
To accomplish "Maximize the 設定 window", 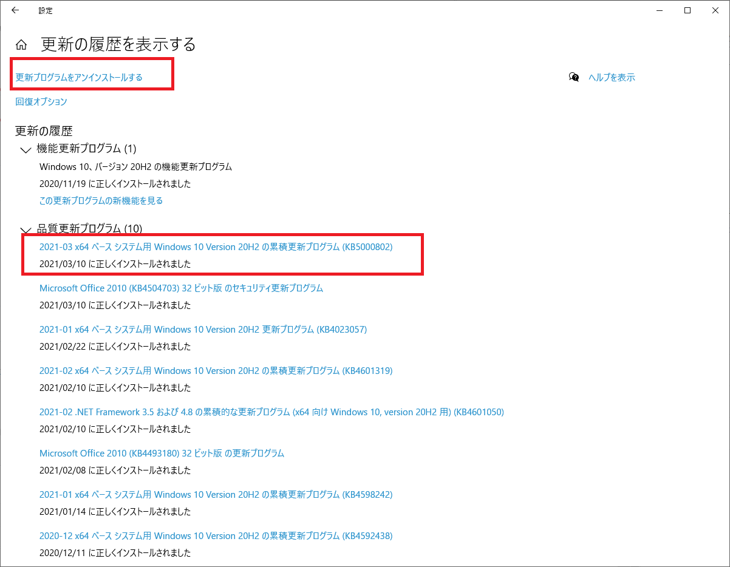I will pyautogui.click(x=687, y=10).
